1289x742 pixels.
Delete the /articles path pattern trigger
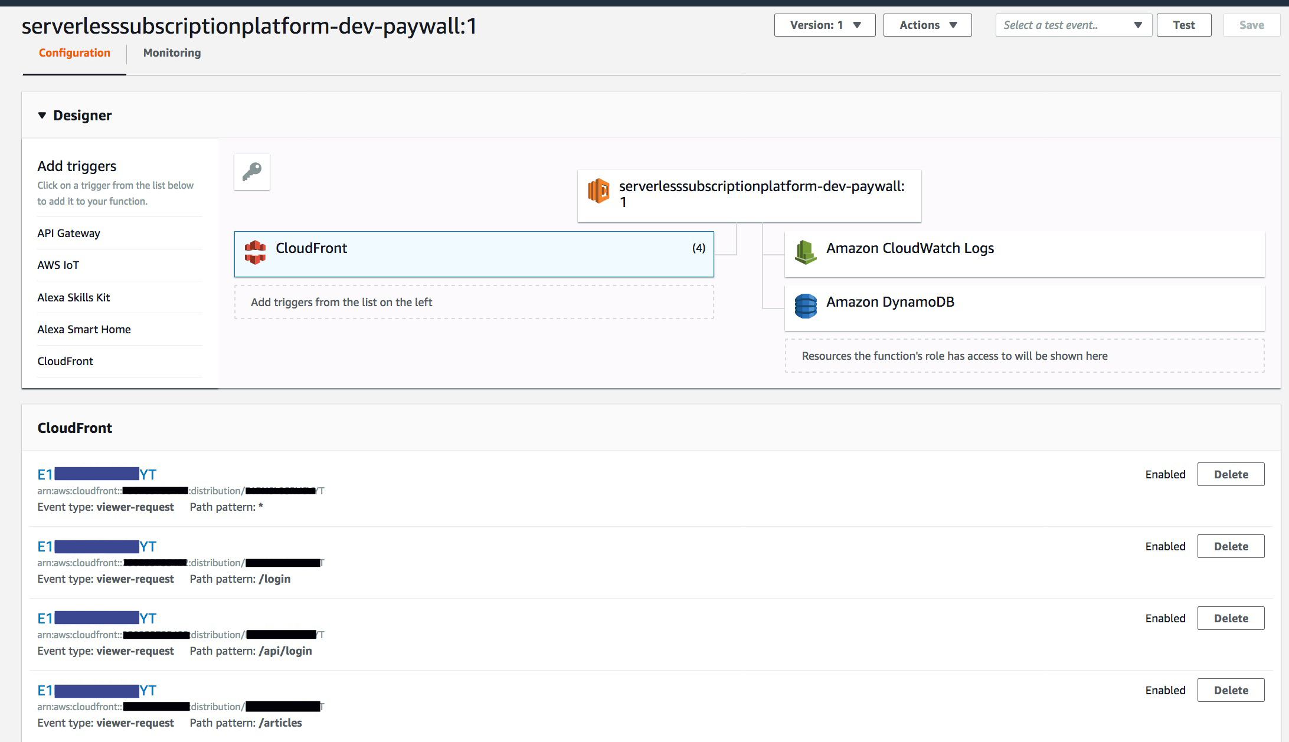tap(1231, 690)
